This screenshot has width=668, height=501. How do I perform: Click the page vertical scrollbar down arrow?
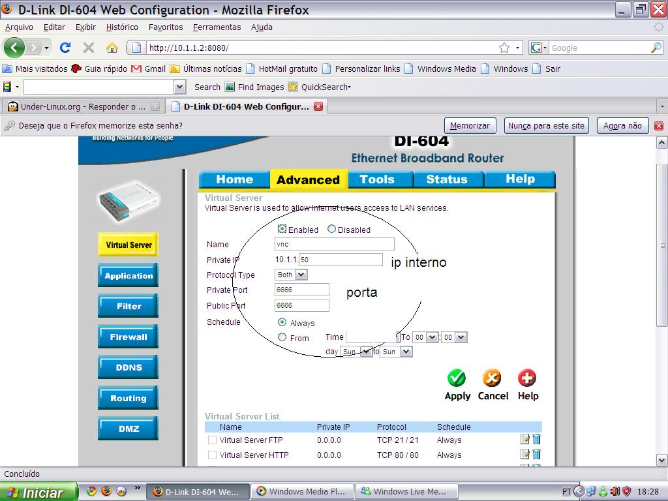point(661,460)
